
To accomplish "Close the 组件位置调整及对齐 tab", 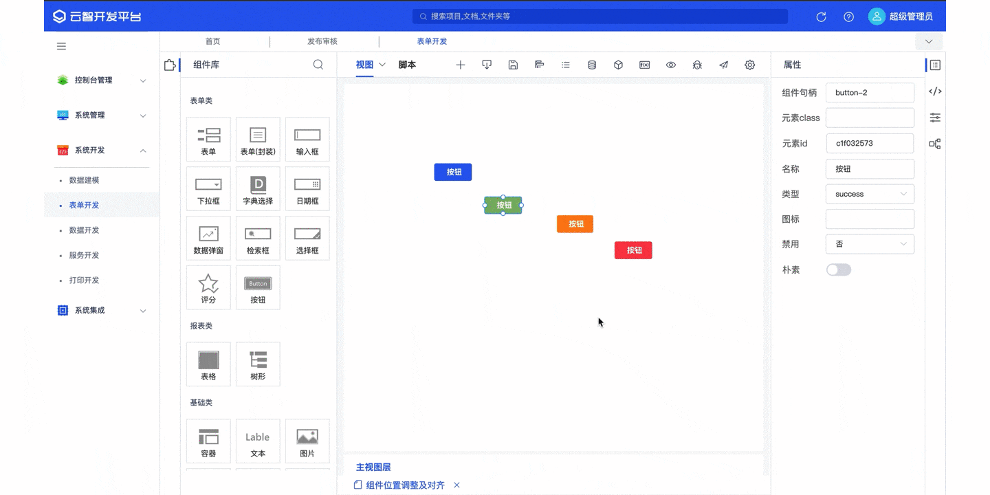I will click(x=456, y=485).
